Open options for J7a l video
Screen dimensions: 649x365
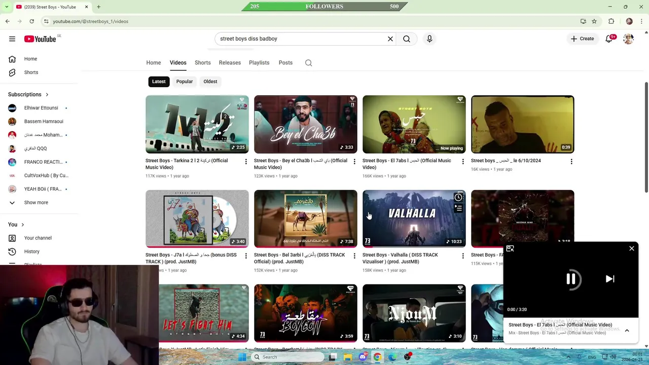pos(246,255)
